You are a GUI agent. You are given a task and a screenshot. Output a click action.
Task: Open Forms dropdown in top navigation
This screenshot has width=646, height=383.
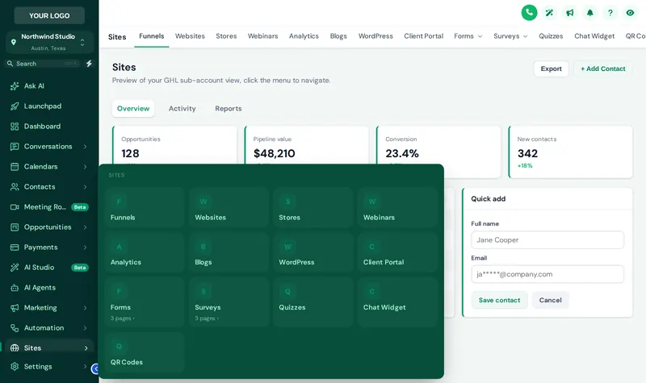[468, 36]
